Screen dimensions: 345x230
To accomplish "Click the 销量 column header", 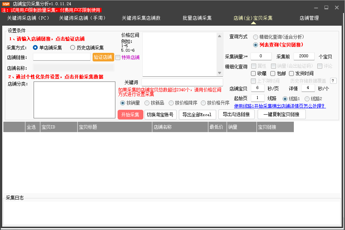I will [x=242, y=127].
